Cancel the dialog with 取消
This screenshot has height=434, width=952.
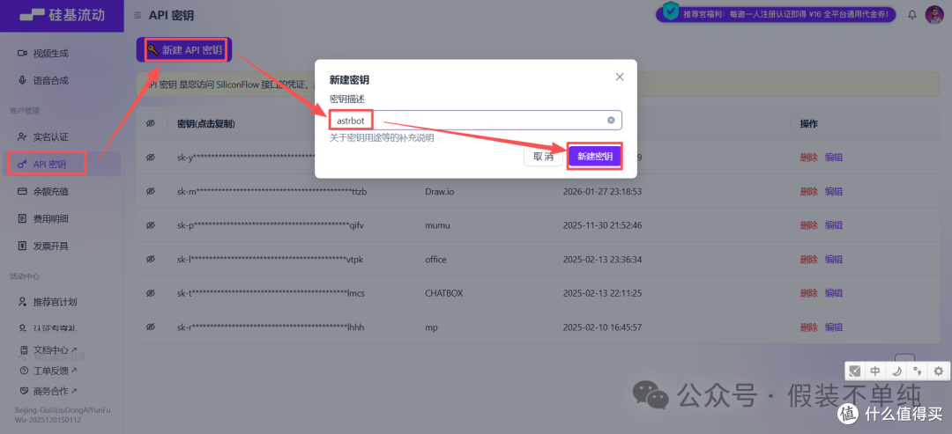(x=543, y=157)
